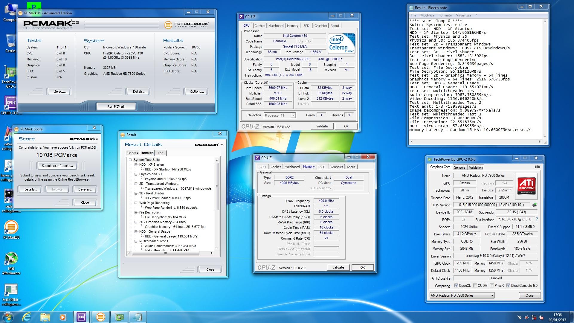
Task: Click the Close button in GPU-Z
Action: 529,295
